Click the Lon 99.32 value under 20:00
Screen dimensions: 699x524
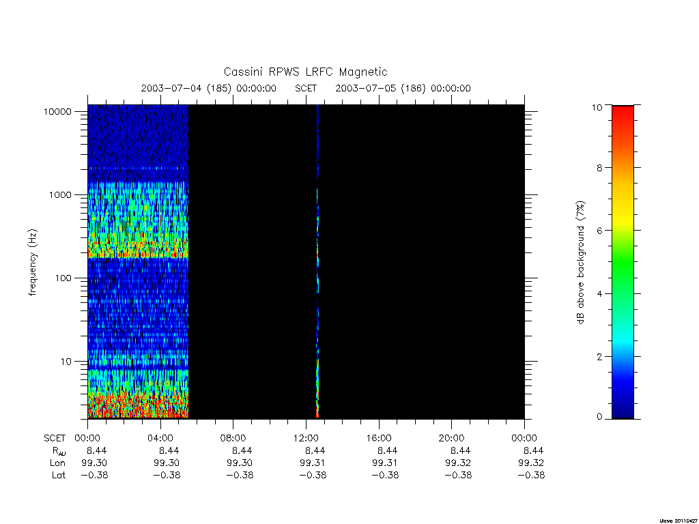458,463
